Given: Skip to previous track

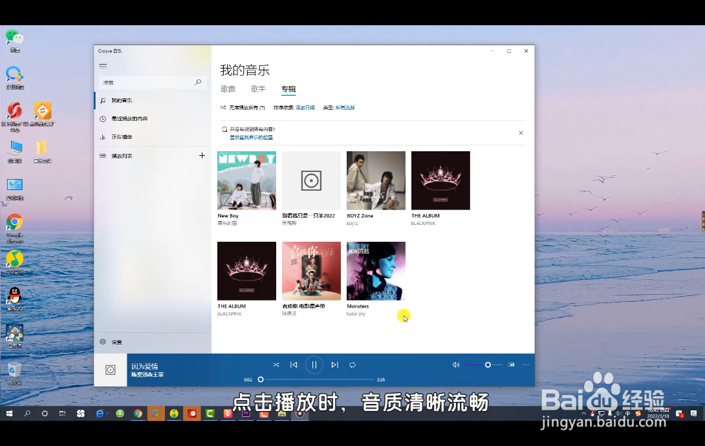Looking at the screenshot, I should [294, 365].
